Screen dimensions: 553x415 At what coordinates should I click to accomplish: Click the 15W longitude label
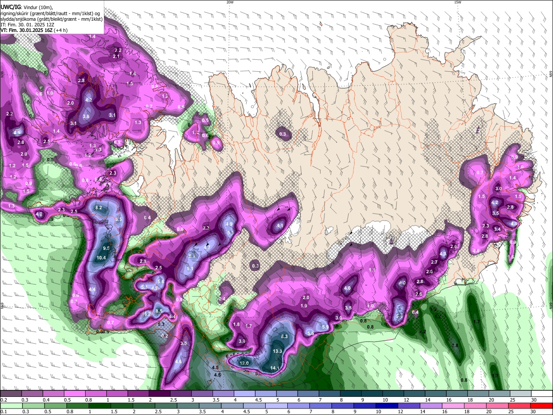click(x=457, y=2)
